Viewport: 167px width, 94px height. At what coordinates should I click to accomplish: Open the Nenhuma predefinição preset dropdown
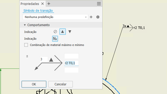(55, 17)
